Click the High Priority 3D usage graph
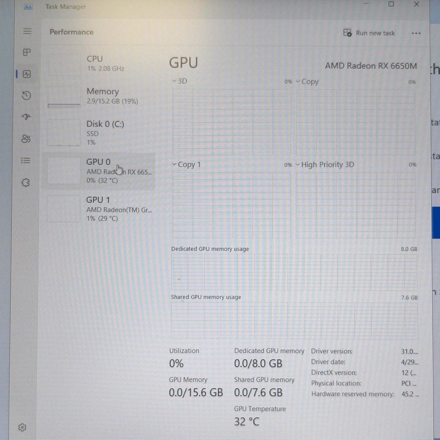The width and height of the screenshot is (440, 440). point(356,205)
